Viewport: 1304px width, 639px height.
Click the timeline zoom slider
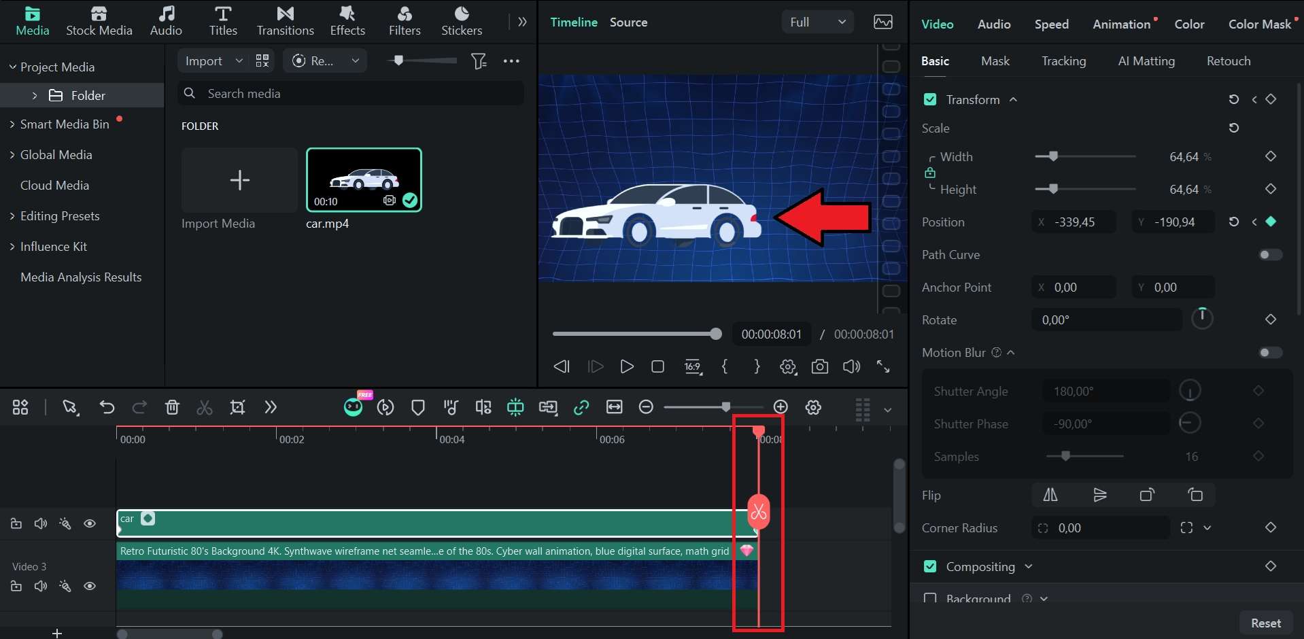pos(713,407)
